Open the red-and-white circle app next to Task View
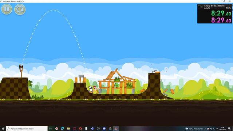 coord(57,128)
